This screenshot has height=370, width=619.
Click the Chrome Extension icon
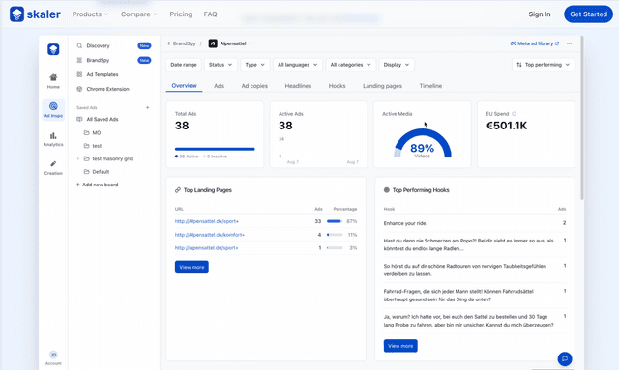pos(79,89)
